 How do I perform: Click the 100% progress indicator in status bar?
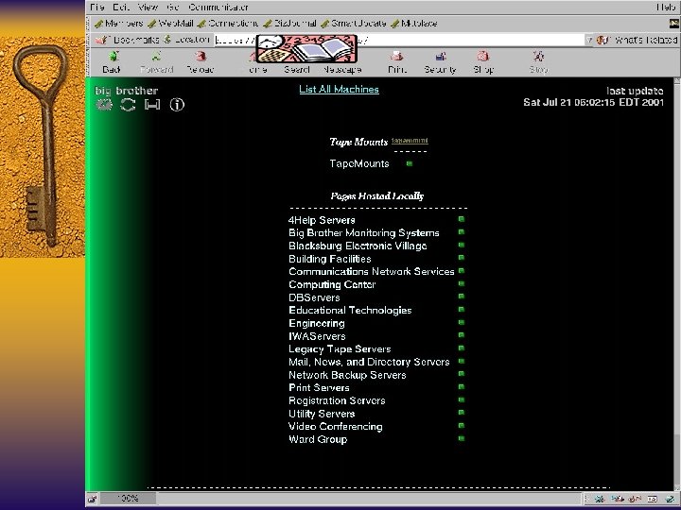(128, 499)
